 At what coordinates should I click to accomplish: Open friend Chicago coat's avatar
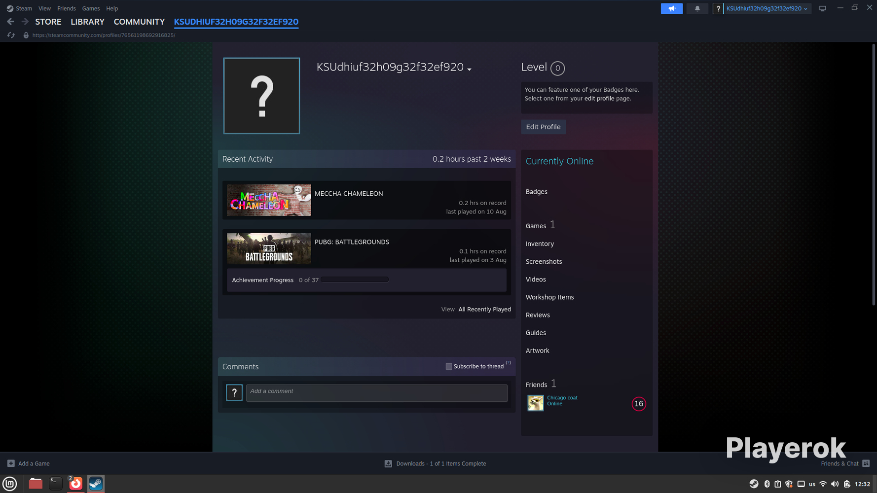[x=536, y=403]
